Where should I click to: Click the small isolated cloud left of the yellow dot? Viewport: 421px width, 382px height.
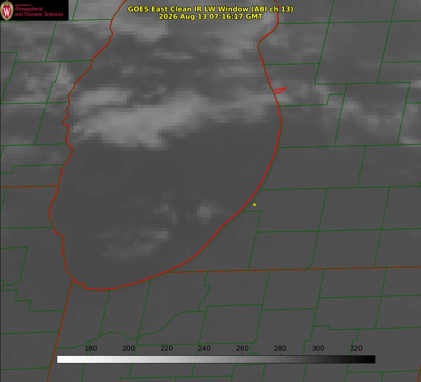[205, 211]
